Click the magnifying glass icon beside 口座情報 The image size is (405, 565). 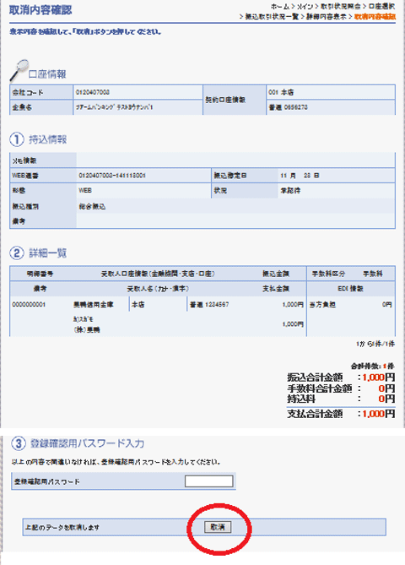tap(19, 70)
